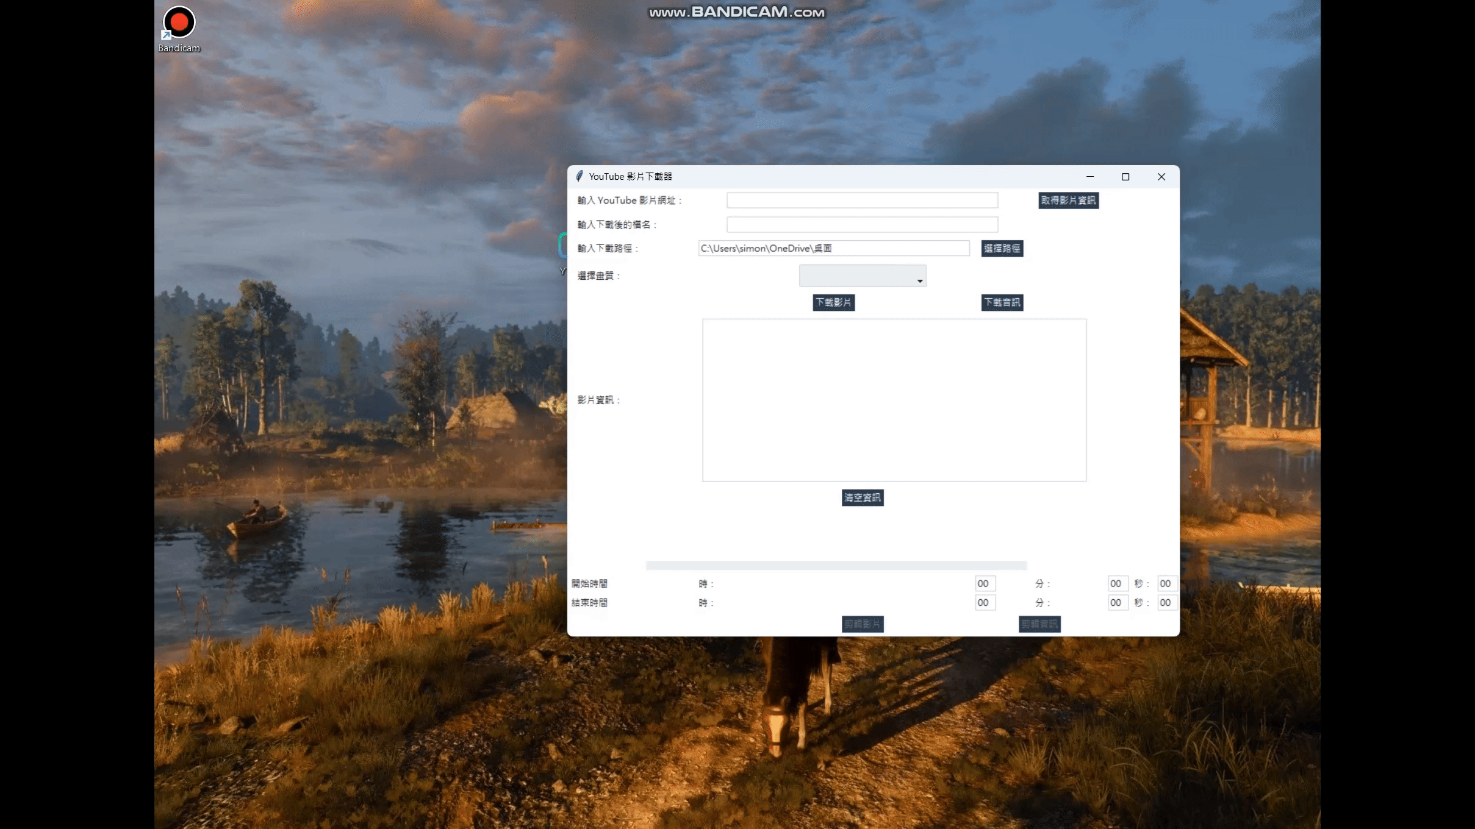The width and height of the screenshot is (1475, 829).
Task: Focus the YouTube 影片網址 input field
Action: (862, 200)
